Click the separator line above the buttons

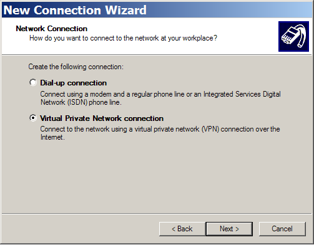tap(157, 213)
